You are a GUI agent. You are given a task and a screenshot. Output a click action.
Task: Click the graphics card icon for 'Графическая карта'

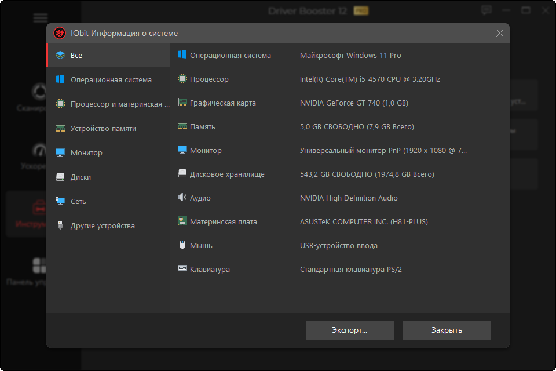(x=182, y=102)
